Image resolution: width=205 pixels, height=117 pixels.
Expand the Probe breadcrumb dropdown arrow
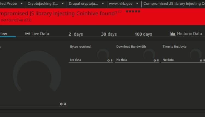point(21,4)
